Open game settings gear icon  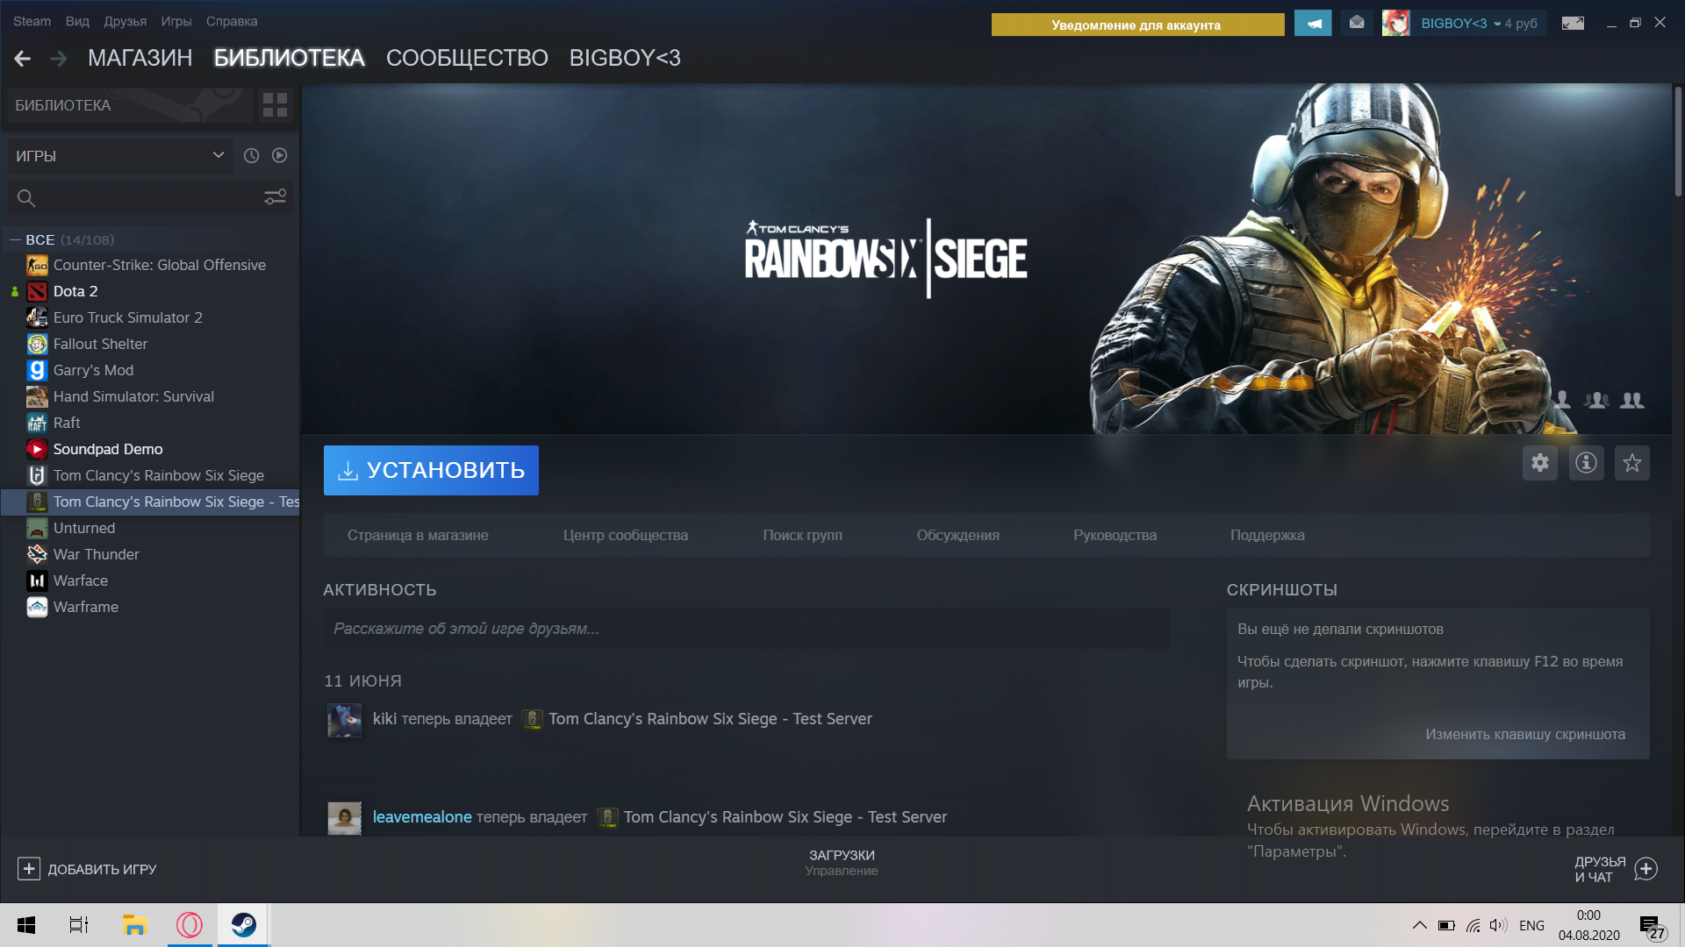pos(1540,463)
